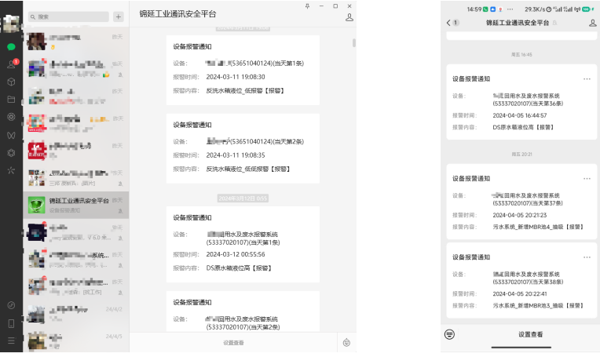
Task: Click alarm text 反洗水箱液位_低低报警【报警】
Action: (248, 169)
